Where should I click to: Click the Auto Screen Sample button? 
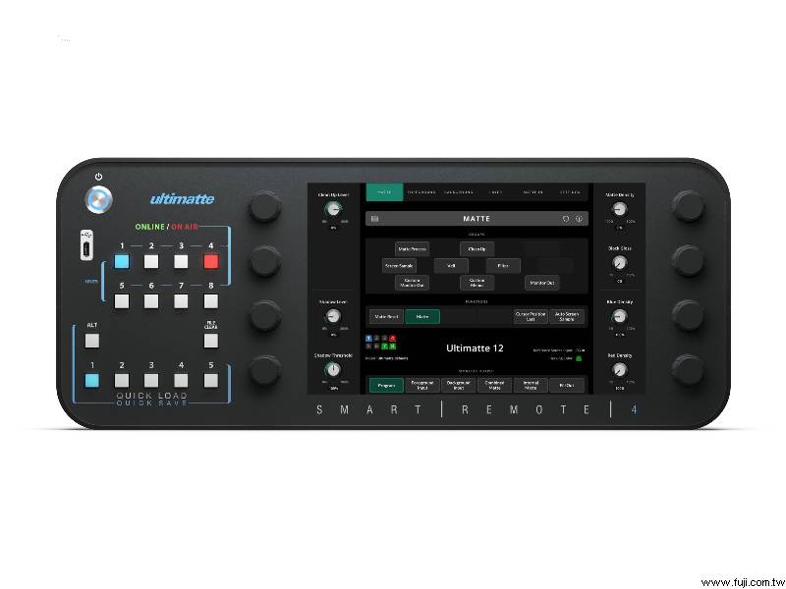[x=567, y=316]
